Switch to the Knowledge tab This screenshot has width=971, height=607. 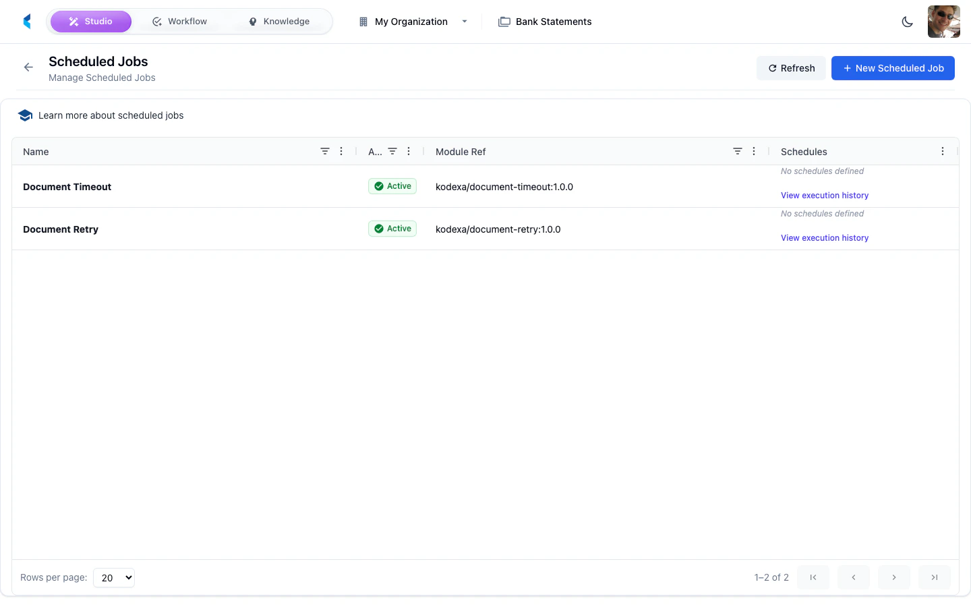(x=278, y=21)
